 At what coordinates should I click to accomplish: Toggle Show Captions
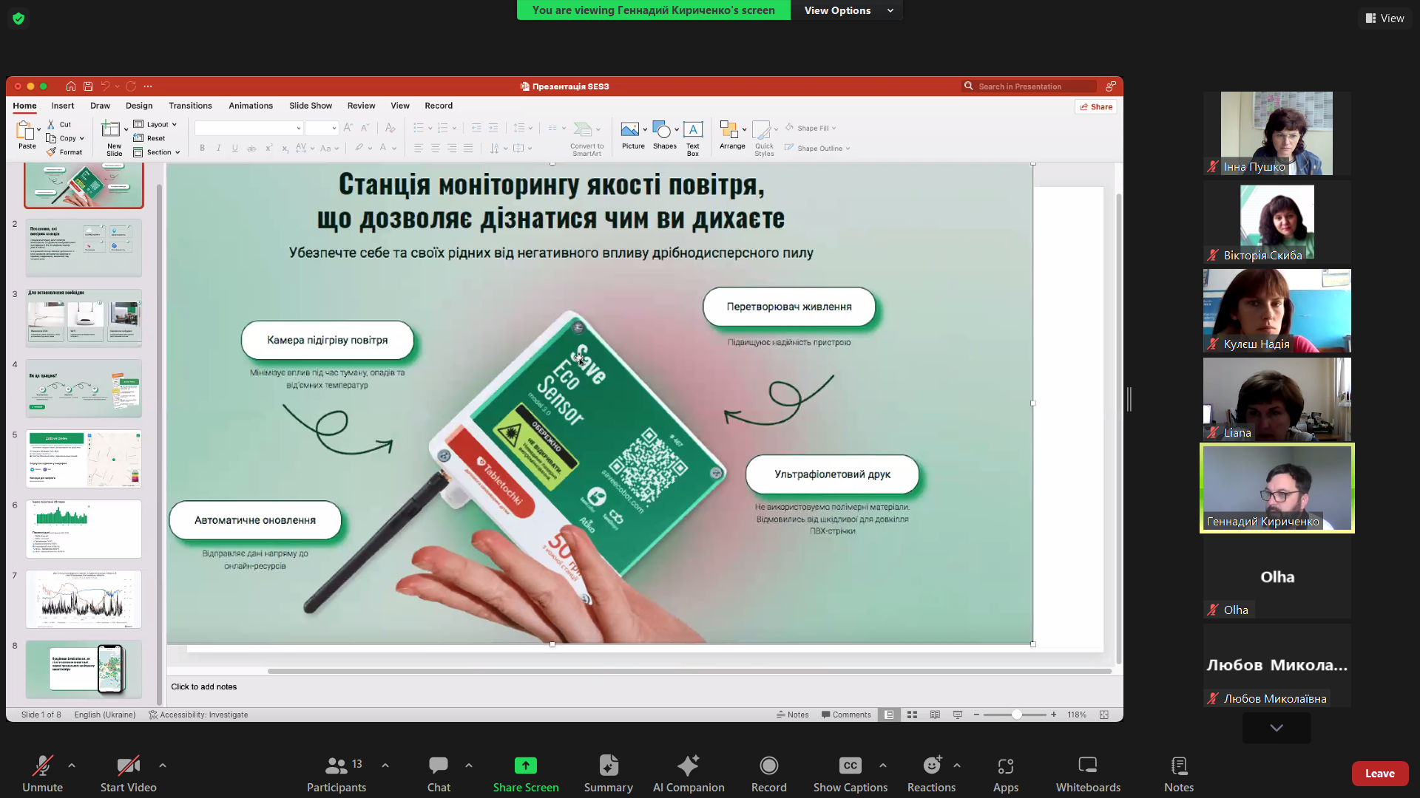(850, 773)
